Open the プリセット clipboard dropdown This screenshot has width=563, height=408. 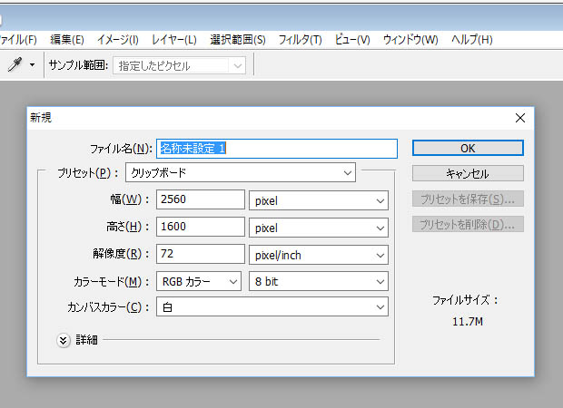point(240,172)
